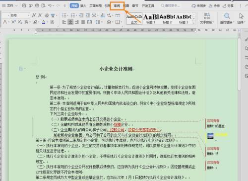Apply the 标题 1 style
Viewport: 248px width, 181px height.
click(x=151, y=18)
